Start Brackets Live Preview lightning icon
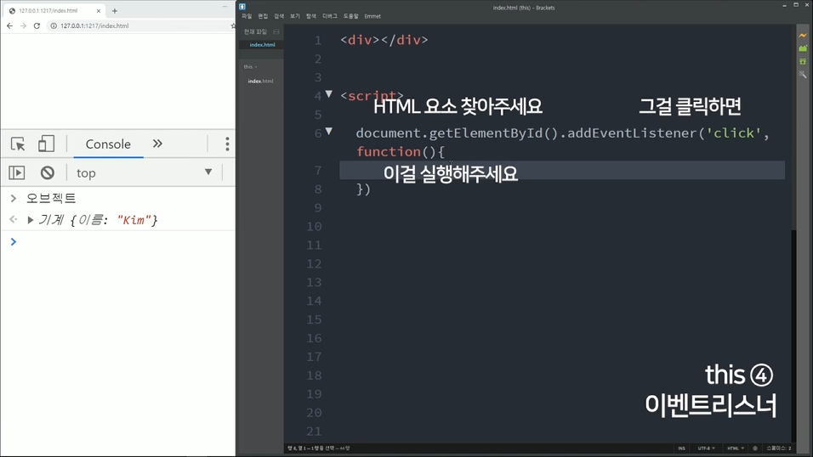The width and height of the screenshot is (813, 457). click(x=803, y=35)
